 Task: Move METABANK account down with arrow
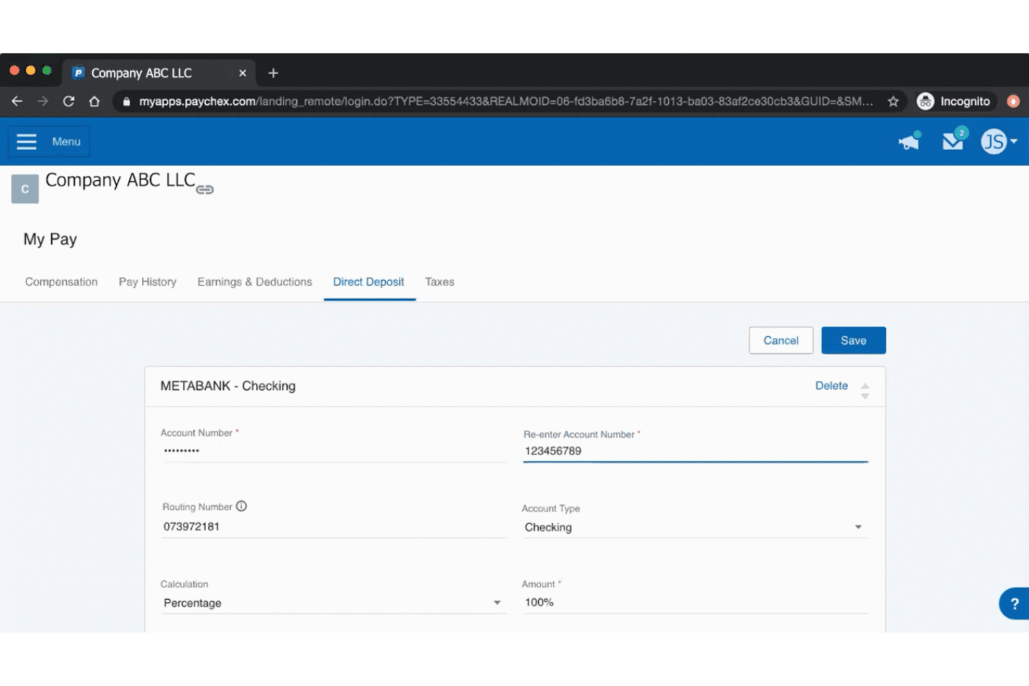point(865,396)
